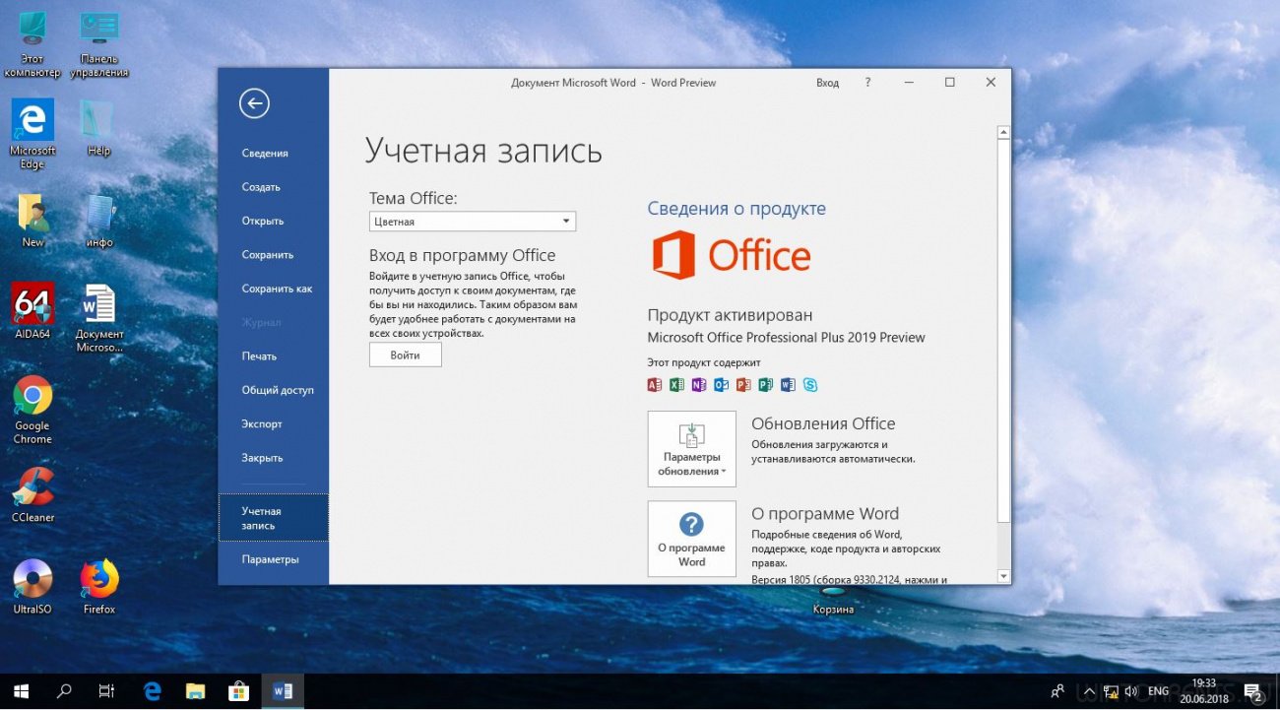Click the back arrow in Word backstage
This screenshot has height=710, width=1280.
click(254, 103)
